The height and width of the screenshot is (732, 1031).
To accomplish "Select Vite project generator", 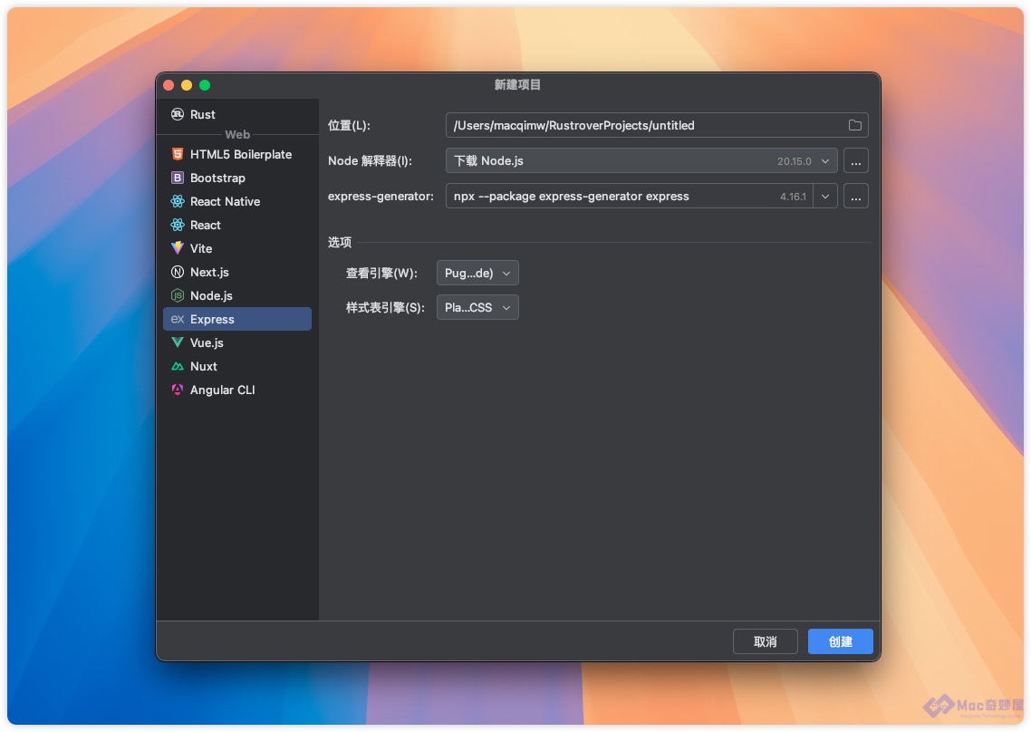I will pyautogui.click(x=237, y=248).
